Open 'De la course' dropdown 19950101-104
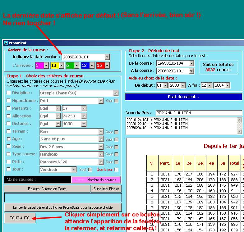The image size is (244, 232). (191, 63)
